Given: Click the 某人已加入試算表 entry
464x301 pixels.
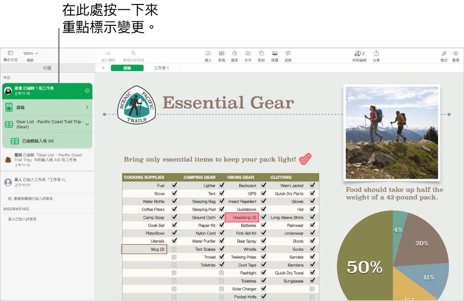Looking at the screenshot, I should click(x=22, y=219).
